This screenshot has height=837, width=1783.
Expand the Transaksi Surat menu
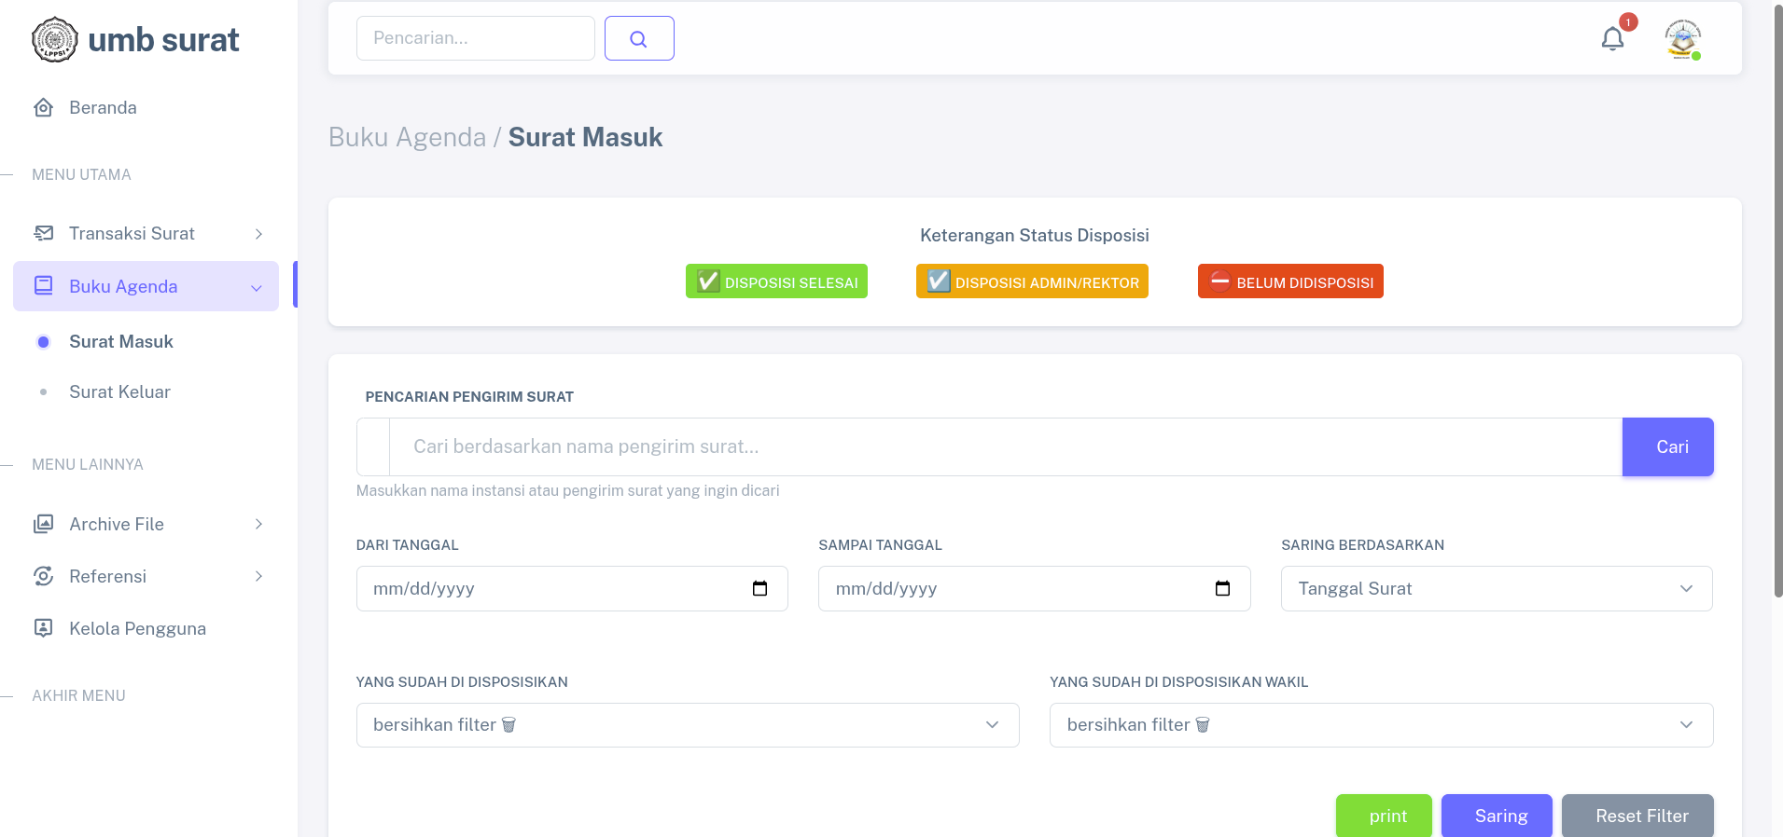tap(146, 234)
